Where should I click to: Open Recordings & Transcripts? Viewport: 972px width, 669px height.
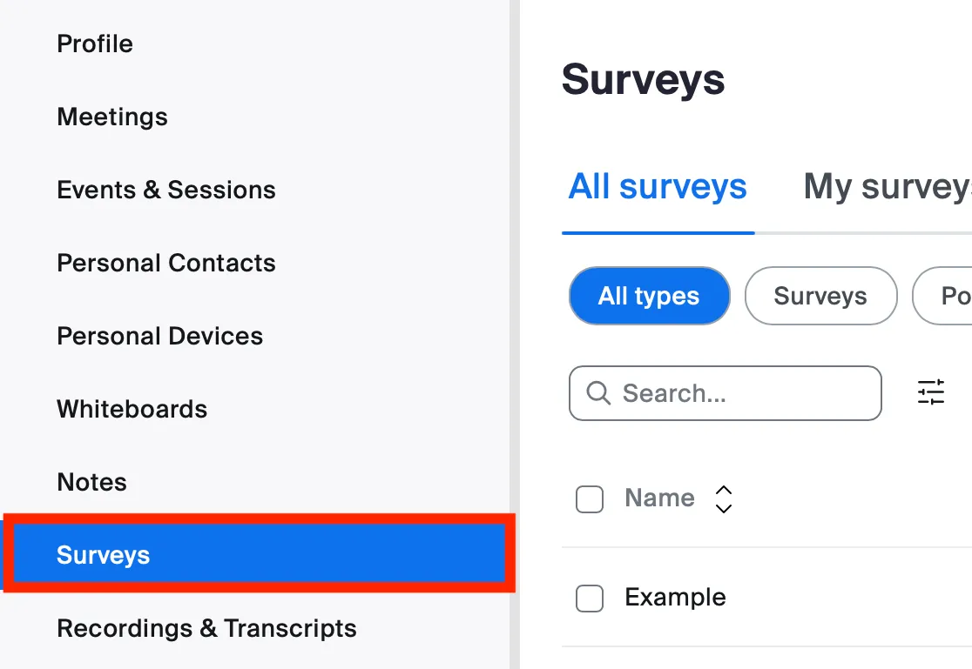coord(206,628)
